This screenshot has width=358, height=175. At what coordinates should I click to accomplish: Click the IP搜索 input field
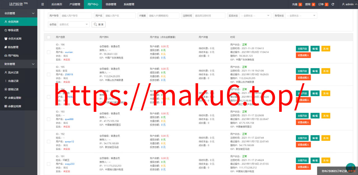163,16
